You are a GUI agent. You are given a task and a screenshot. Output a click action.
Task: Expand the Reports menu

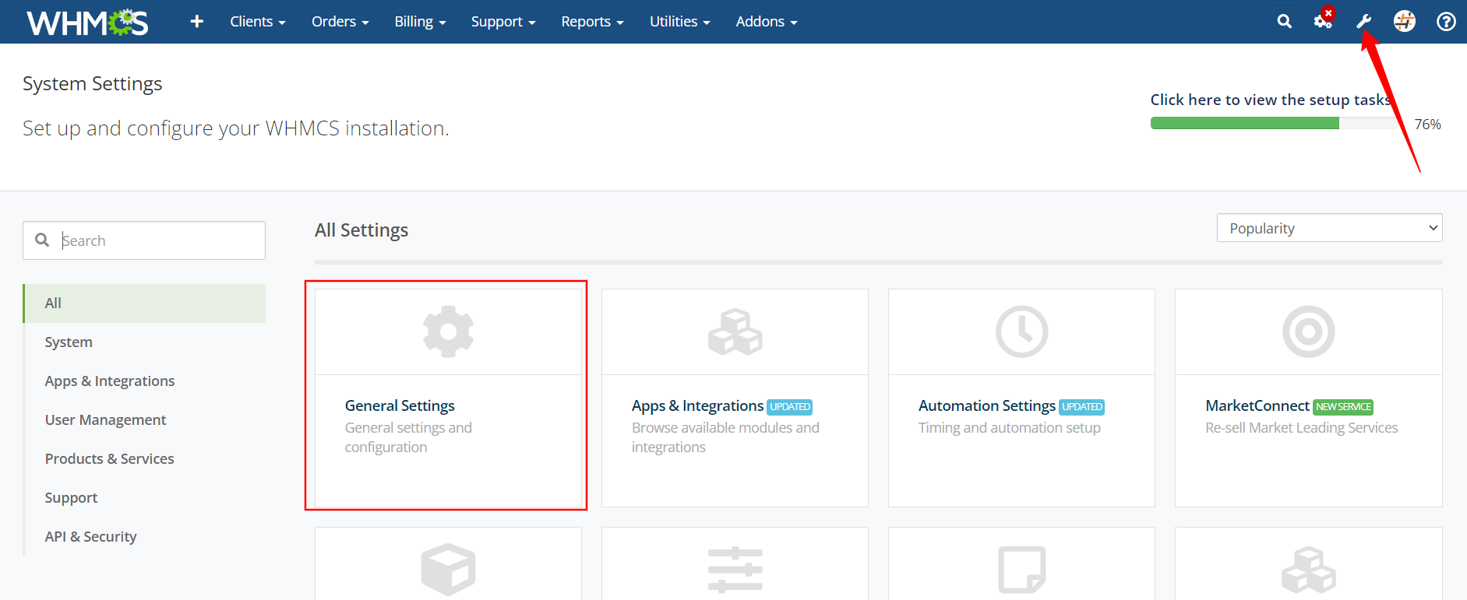click(592, 22)
